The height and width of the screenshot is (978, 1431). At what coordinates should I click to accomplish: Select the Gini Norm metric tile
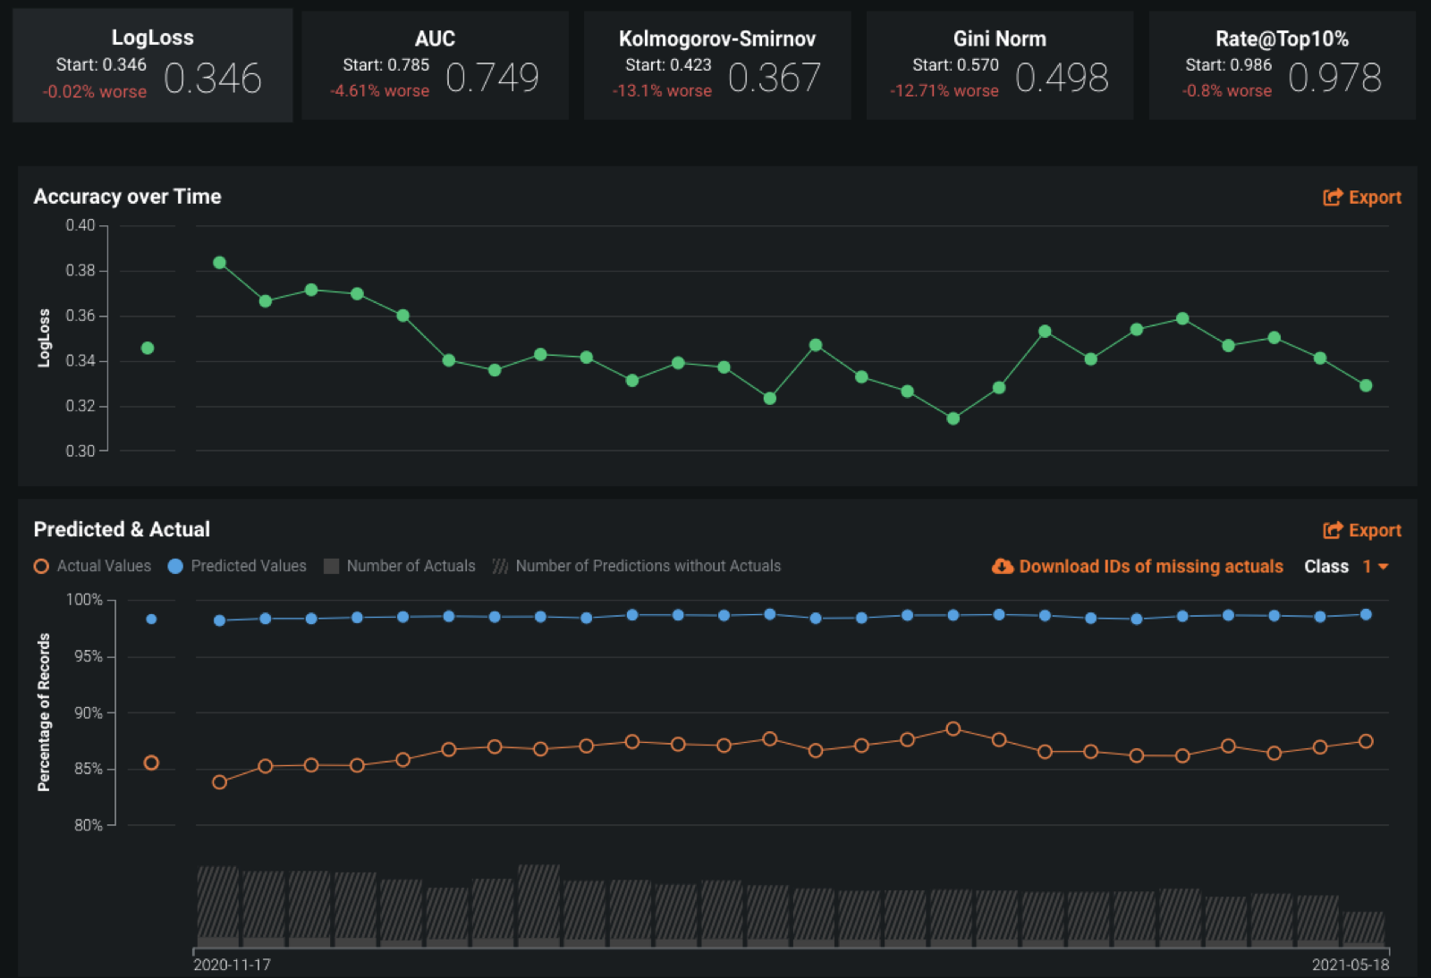pos(999,65)
